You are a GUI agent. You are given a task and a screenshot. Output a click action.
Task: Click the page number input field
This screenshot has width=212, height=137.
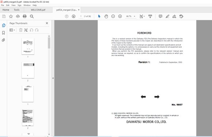pyautogui.click(x=81, y=16)
